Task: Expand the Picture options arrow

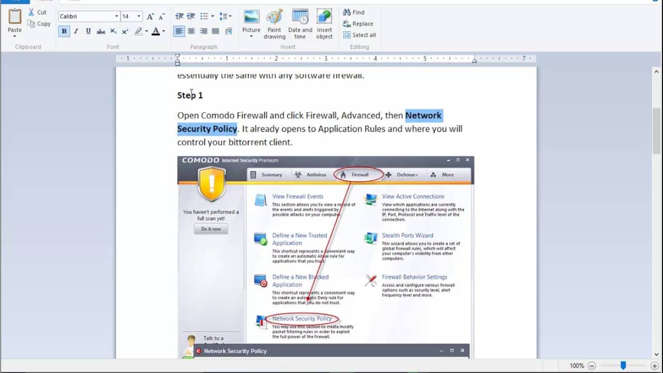Action: (x=251, y=36)
